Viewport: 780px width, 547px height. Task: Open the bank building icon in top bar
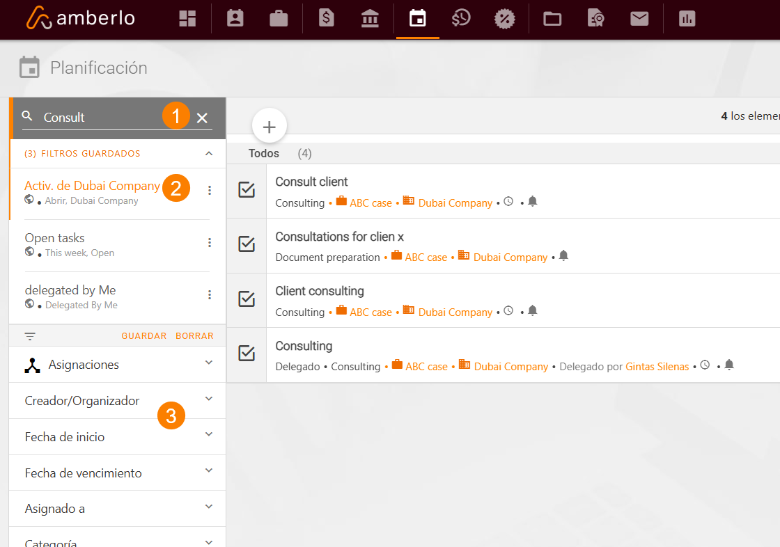(x=370, y=19)
